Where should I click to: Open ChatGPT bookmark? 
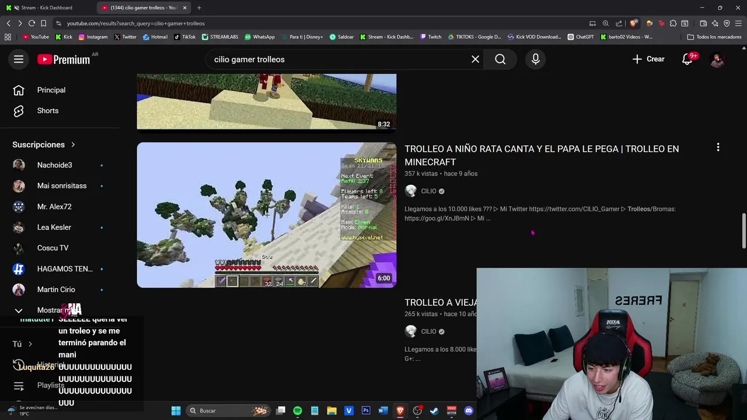[x=581, y=37]
